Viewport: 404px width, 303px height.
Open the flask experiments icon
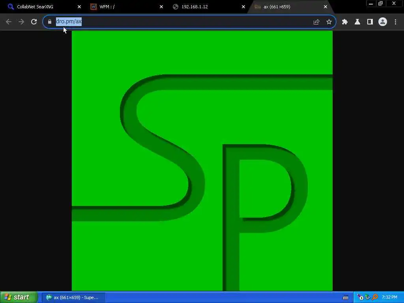coord(357,22)
